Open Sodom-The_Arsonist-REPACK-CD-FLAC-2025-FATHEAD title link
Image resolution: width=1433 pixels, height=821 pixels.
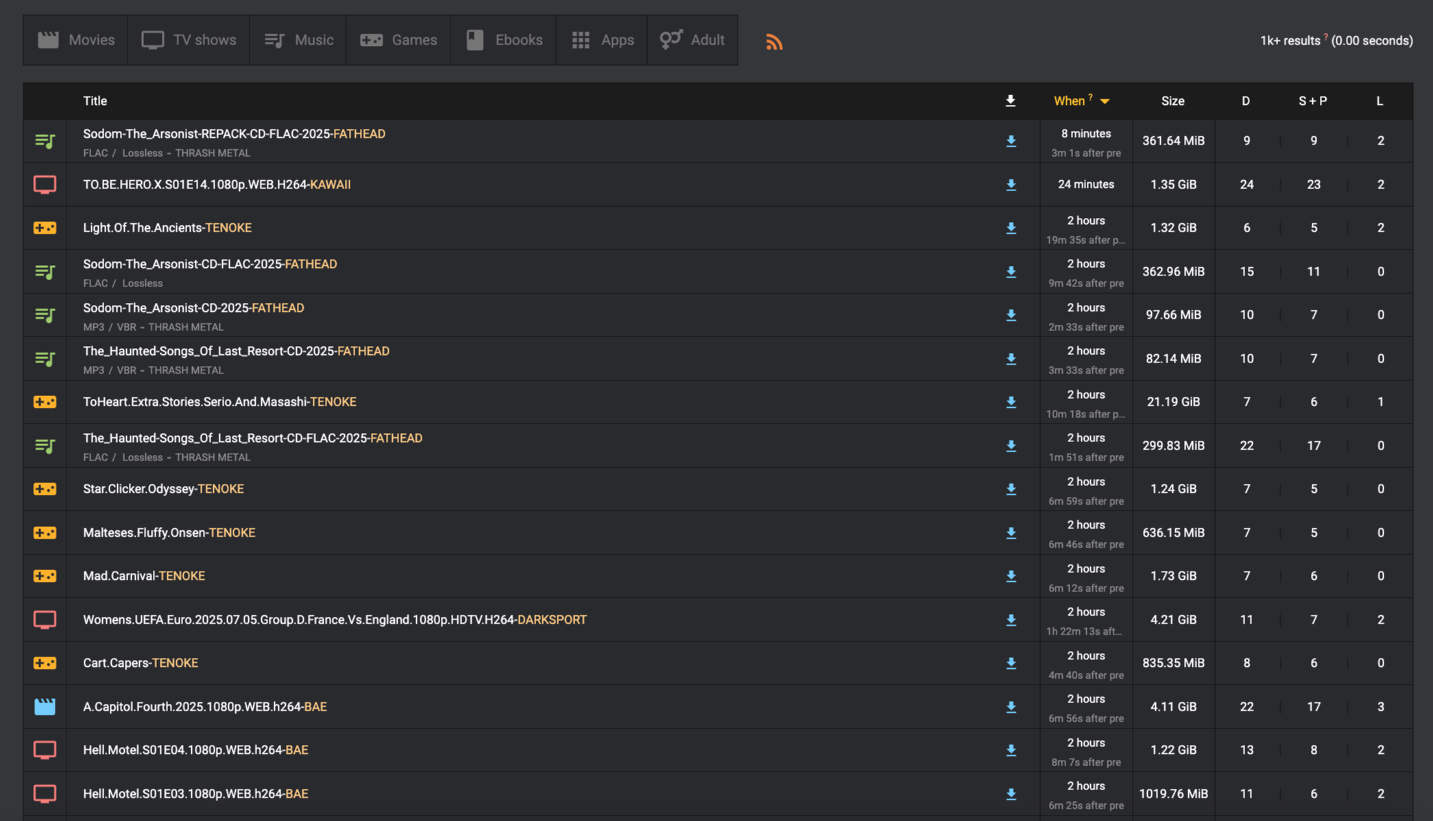[x=234, y=134]
